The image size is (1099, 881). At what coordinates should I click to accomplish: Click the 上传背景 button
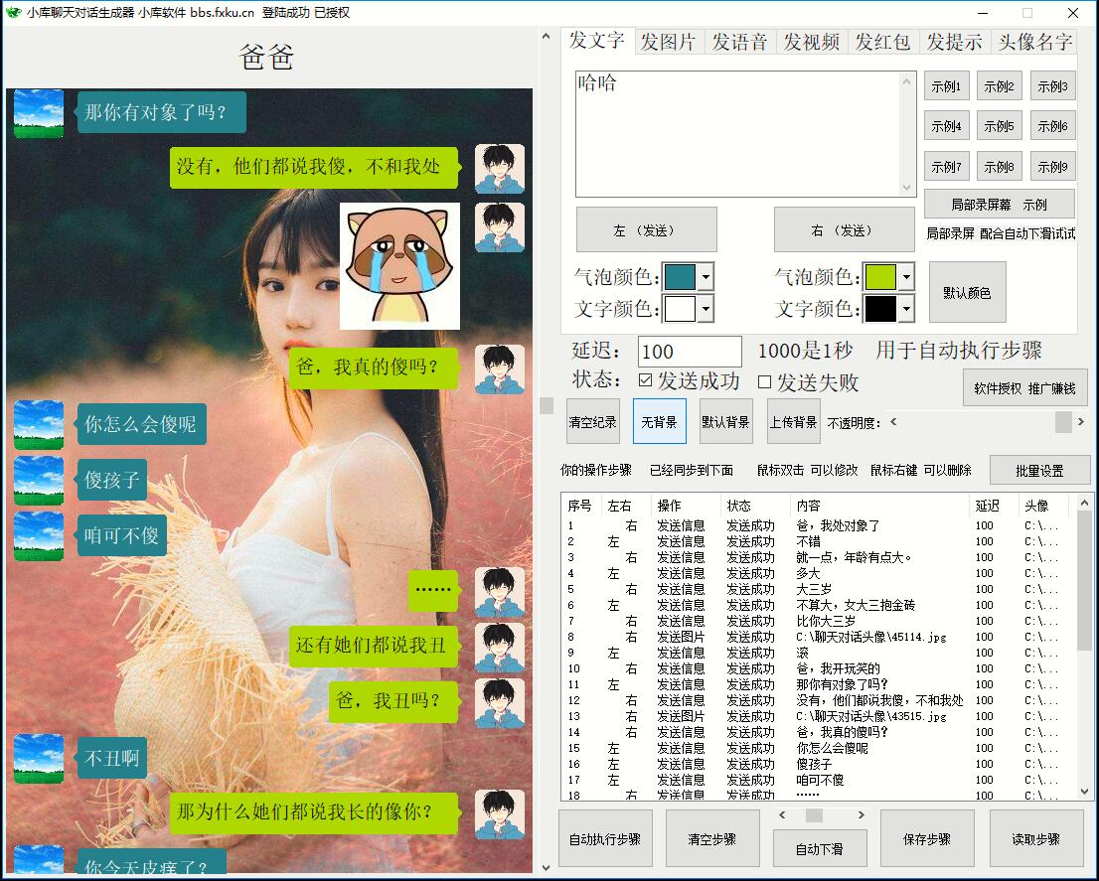coord(793,422)
